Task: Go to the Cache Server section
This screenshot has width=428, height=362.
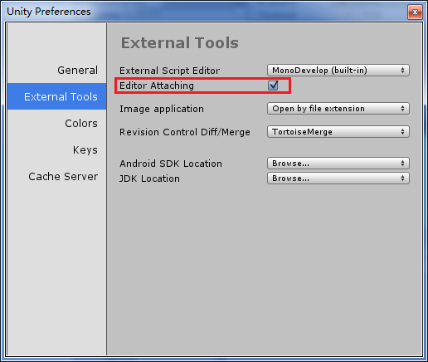Action: (63, 177)
